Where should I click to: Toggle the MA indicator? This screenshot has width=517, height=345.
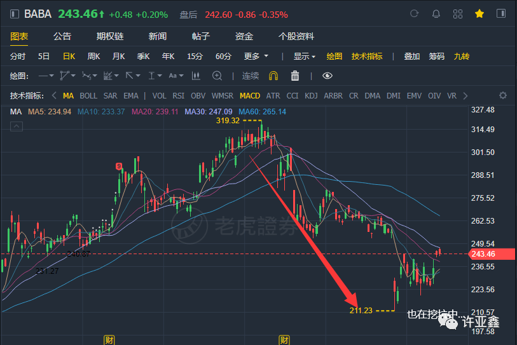point(68,95)
